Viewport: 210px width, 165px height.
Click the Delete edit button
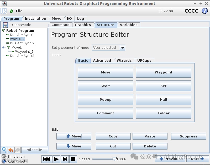click(x=150, y=146)
